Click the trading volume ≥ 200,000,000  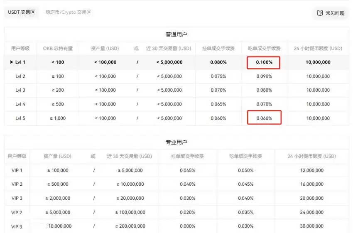coord(130,226)
